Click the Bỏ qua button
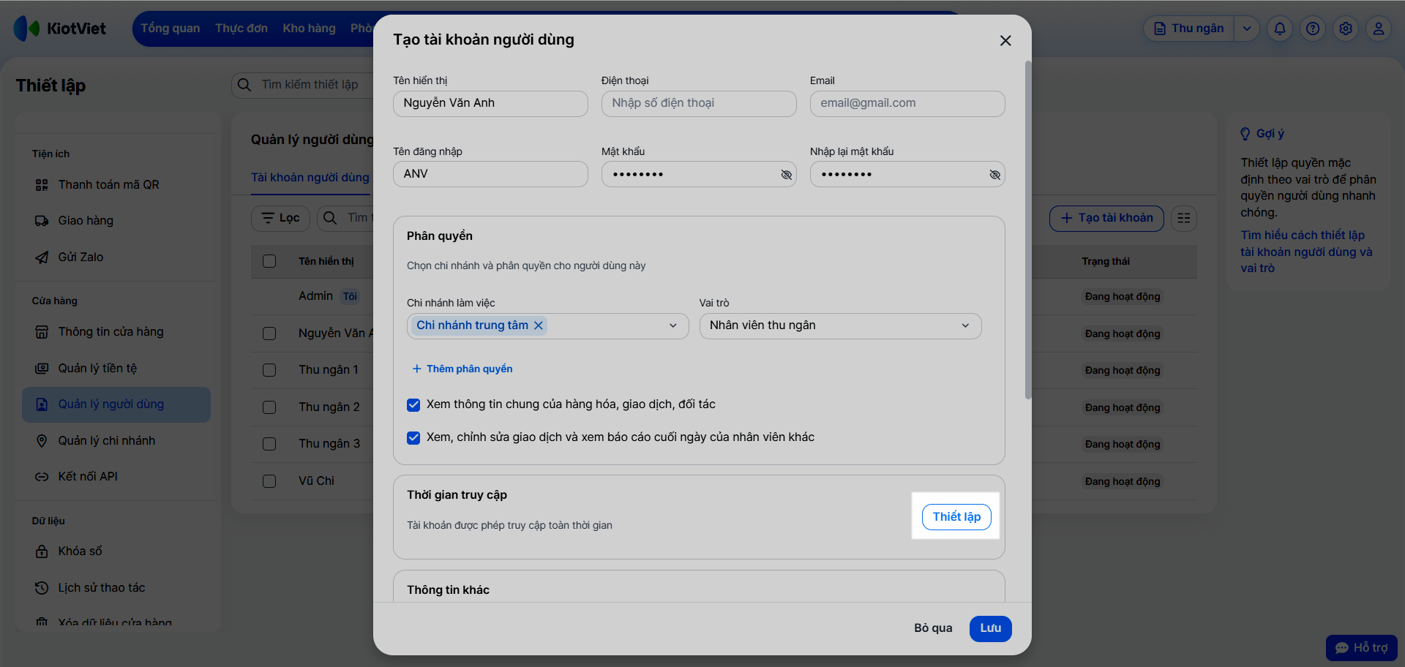Screen dimensions: 1405x667 click(933, 628)
